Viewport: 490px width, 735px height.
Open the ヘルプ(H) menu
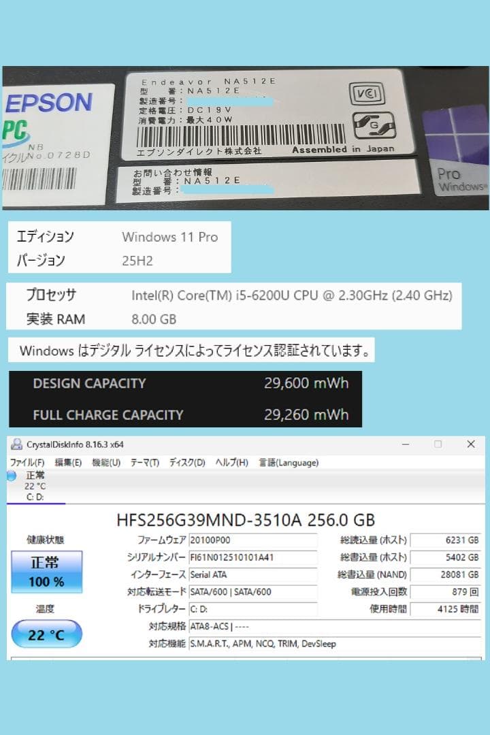(231, 463)
